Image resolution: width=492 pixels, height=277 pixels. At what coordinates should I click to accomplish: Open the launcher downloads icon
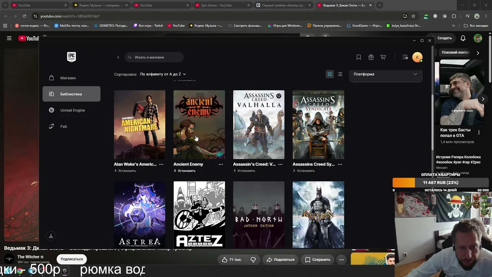[x=51, y=236]
